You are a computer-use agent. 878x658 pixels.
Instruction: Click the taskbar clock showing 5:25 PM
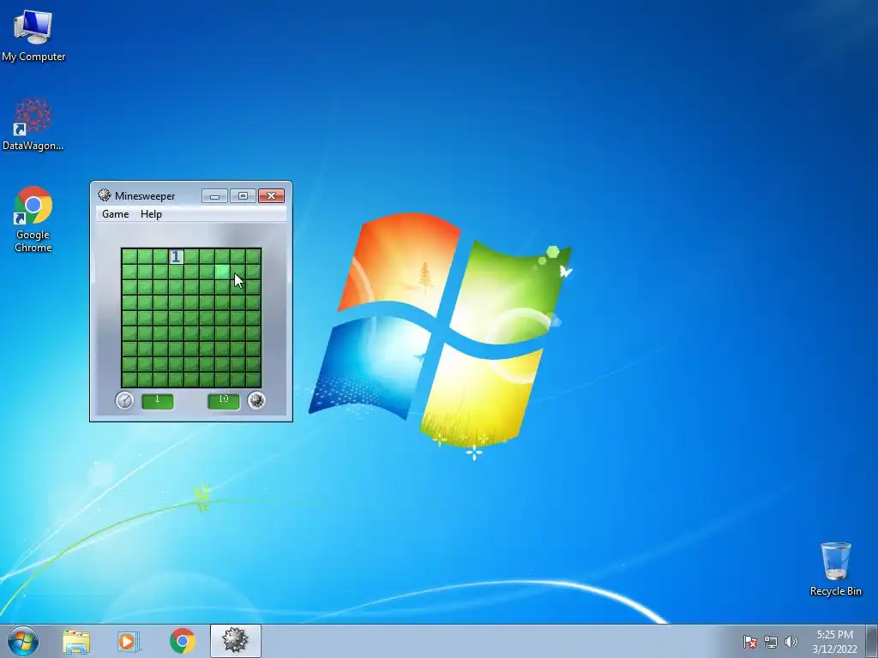(835, 642)
